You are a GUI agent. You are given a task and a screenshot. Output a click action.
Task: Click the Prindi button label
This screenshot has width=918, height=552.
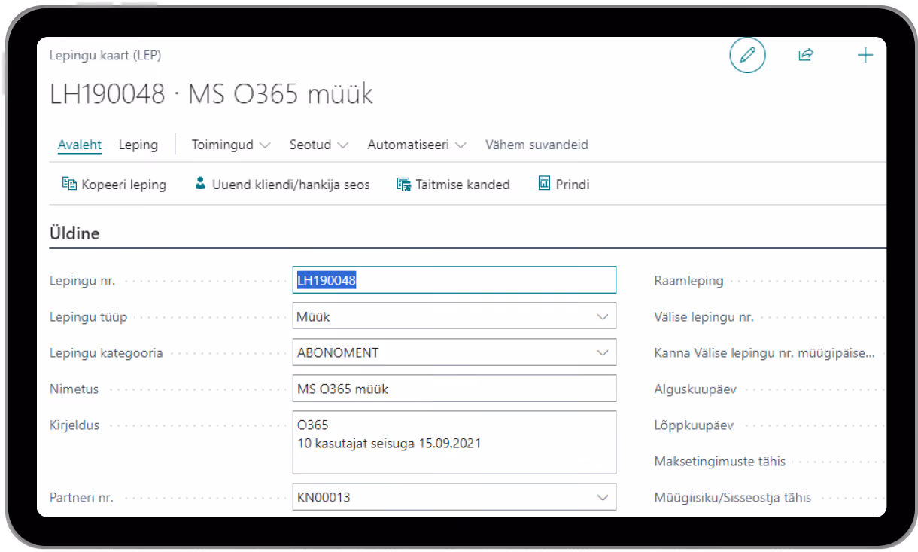573,185
